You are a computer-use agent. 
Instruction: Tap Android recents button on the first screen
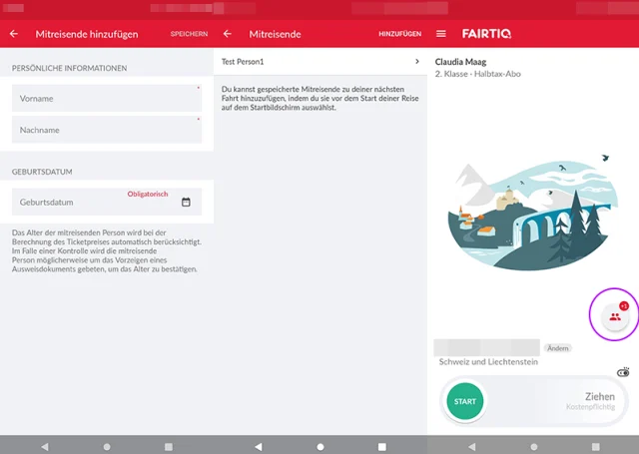coord(169,447)
